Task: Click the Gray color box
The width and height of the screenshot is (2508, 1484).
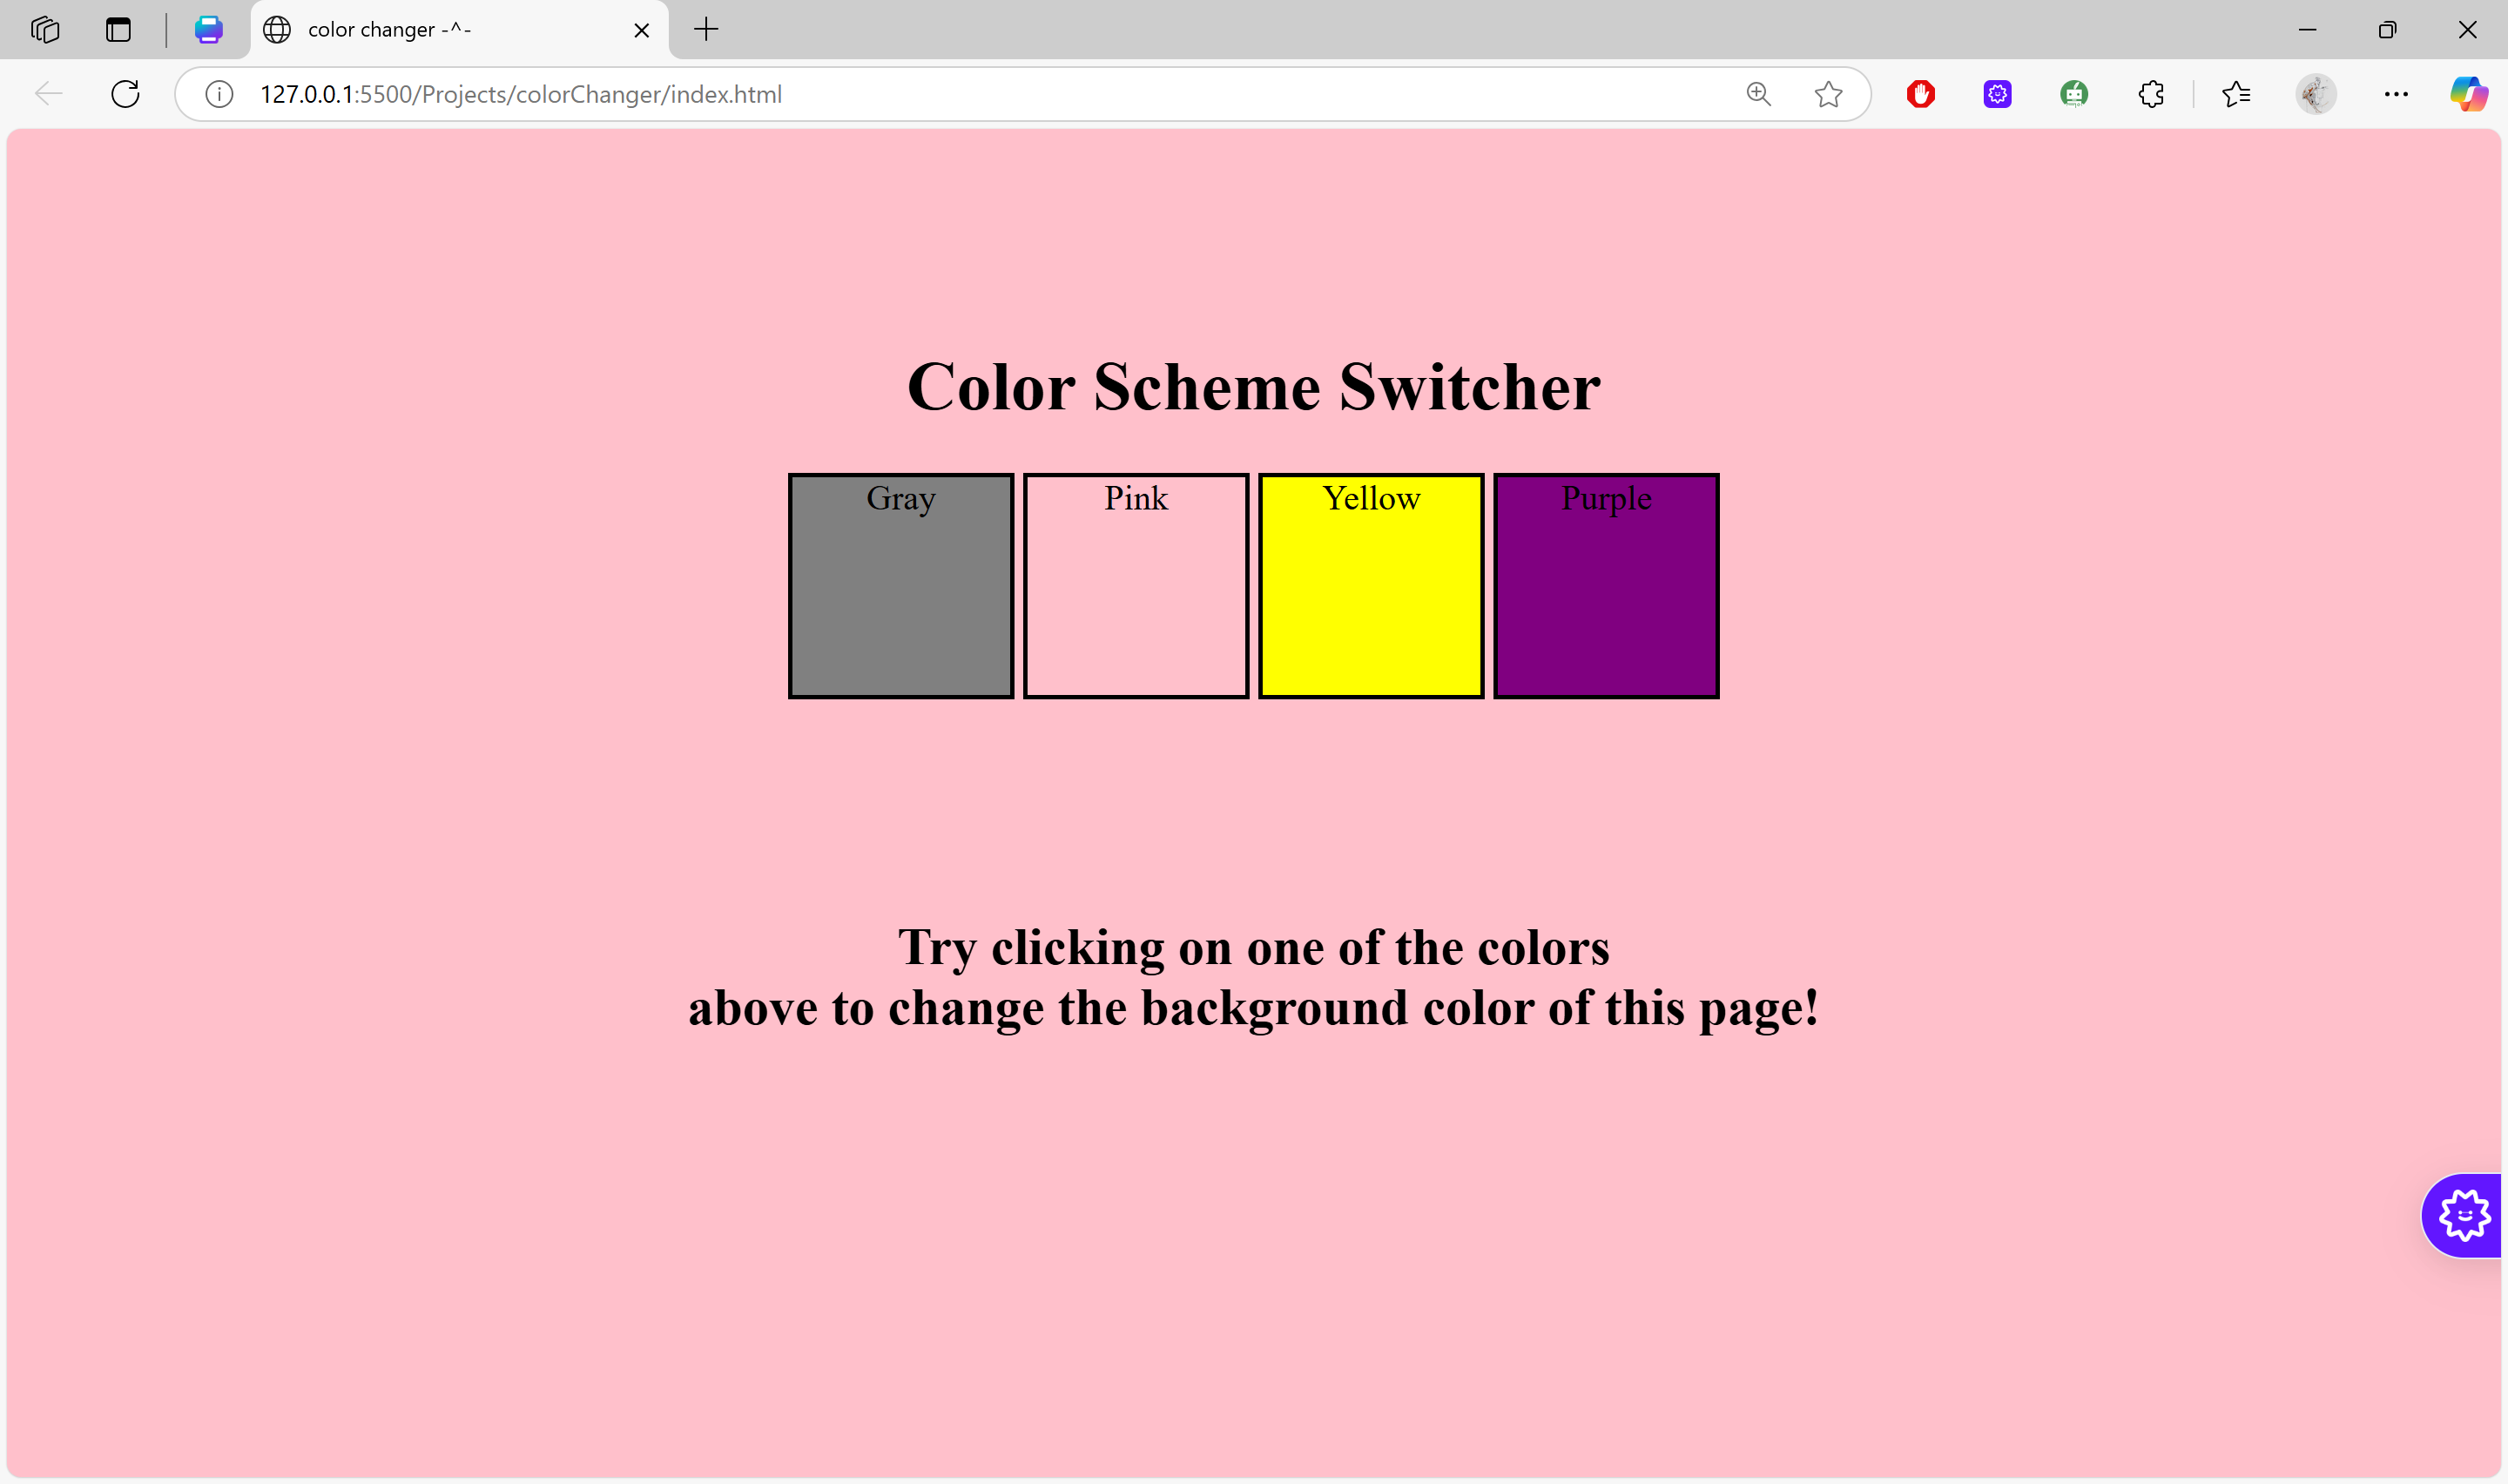Action: tap(900, 586)
